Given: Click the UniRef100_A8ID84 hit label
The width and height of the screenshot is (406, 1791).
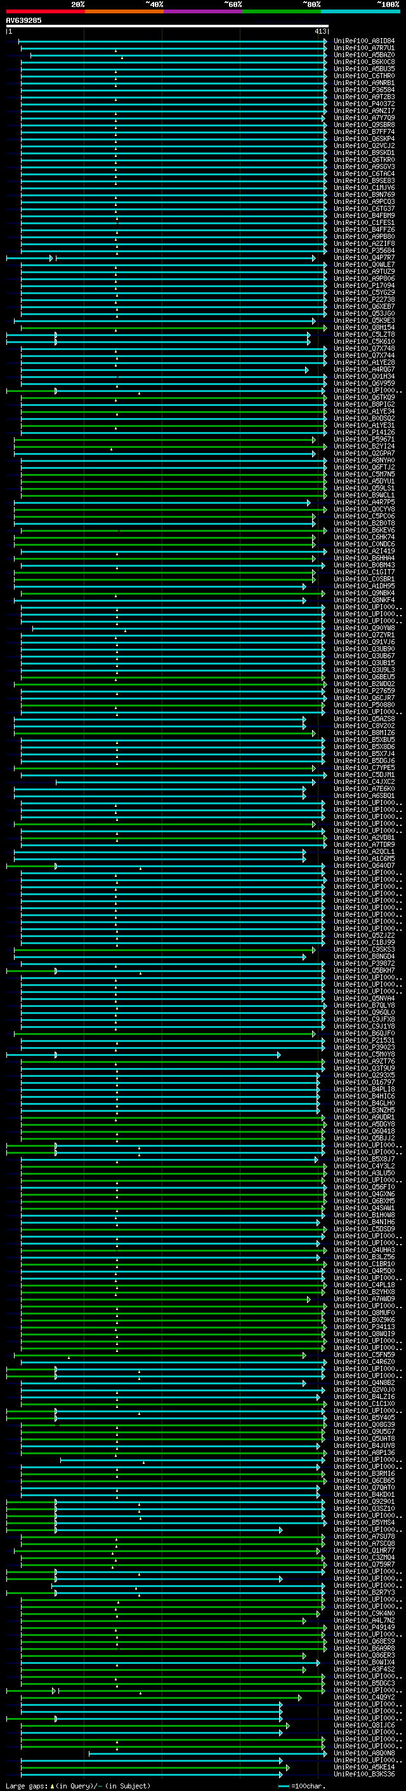Looking at the screenshot, I should click(363, 41).
